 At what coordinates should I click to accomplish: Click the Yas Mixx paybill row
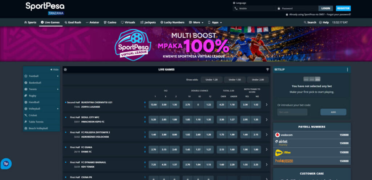(312, 152)
